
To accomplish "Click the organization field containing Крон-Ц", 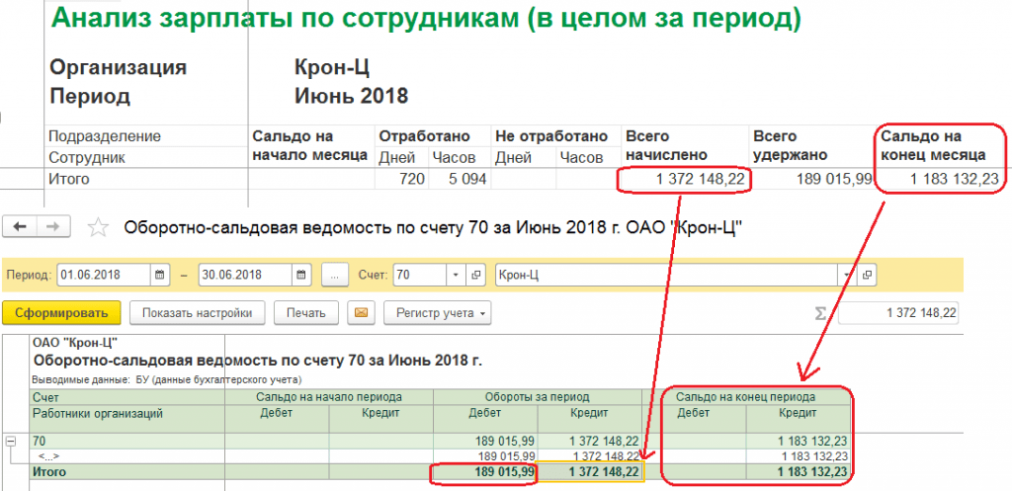I will (667, 275).
